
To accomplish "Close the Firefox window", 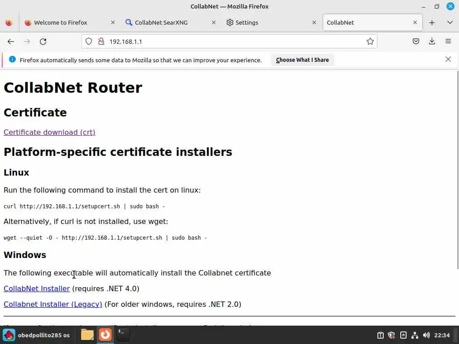I will pyautogui.click(x=450, y=6).
